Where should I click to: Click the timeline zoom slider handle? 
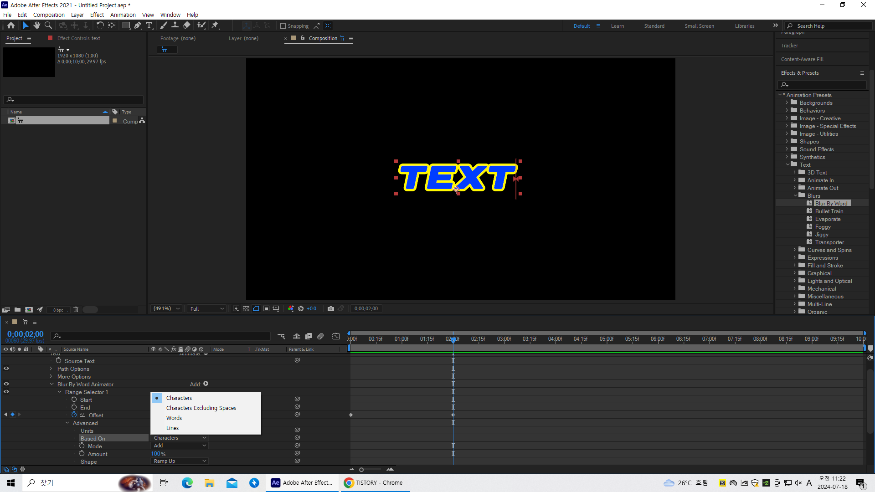(x=361, y=469)
